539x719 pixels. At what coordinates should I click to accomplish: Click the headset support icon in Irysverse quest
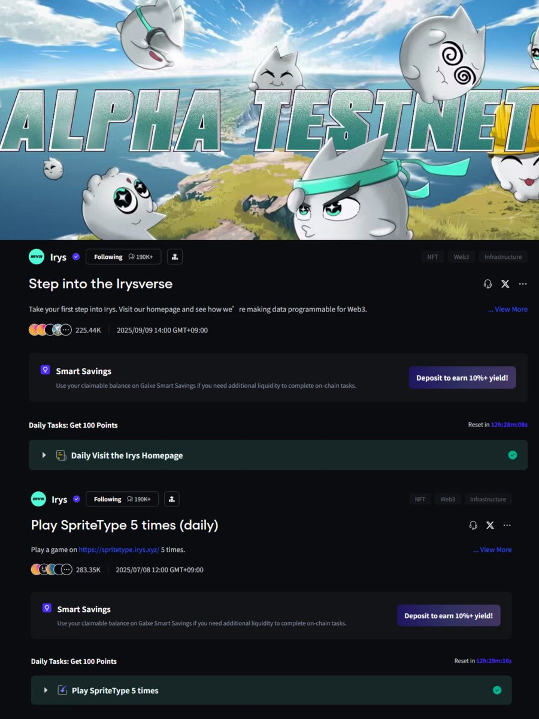click(487, 284)
